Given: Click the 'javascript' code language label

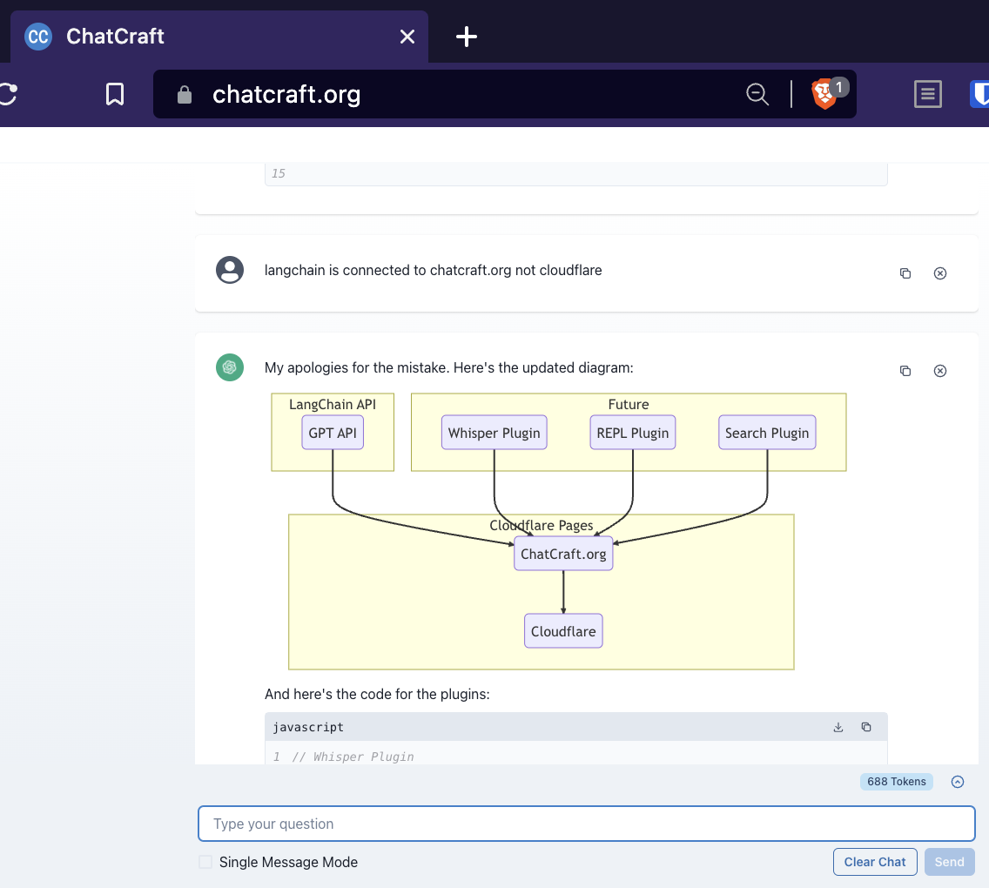Looking at the screenshot, I should point(308,727).
